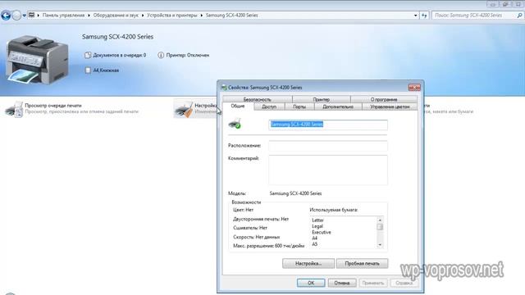Select A4 in paper list

click(315, 238)
